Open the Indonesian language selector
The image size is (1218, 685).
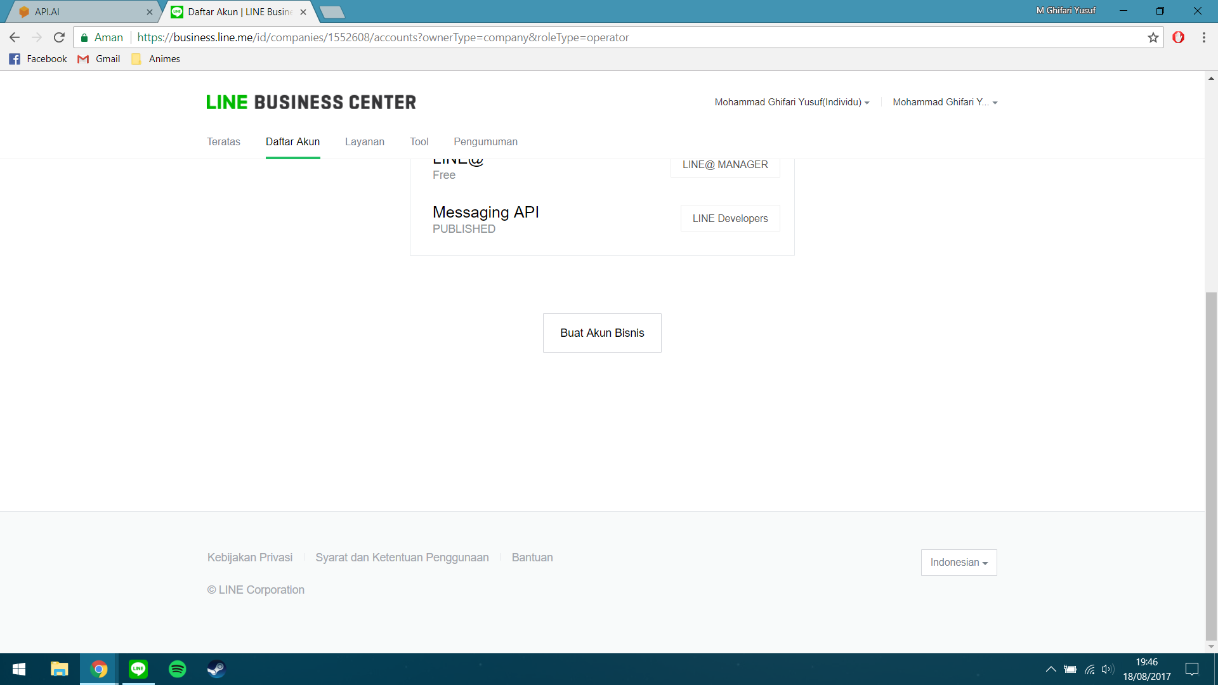[x=959, y=563]
